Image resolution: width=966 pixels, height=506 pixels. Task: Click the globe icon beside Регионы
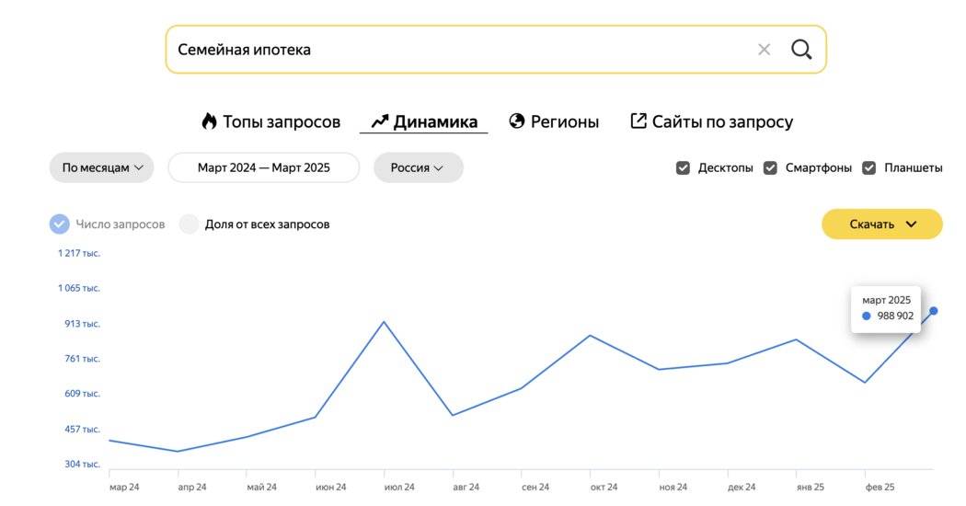[x=517, y=121]
